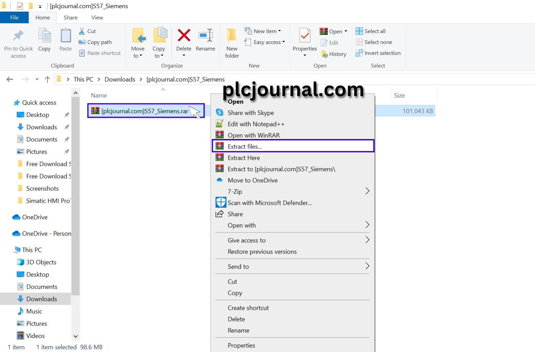Click This PC in the address bar
Screen dimensions: 535x352
pos(83,79)
